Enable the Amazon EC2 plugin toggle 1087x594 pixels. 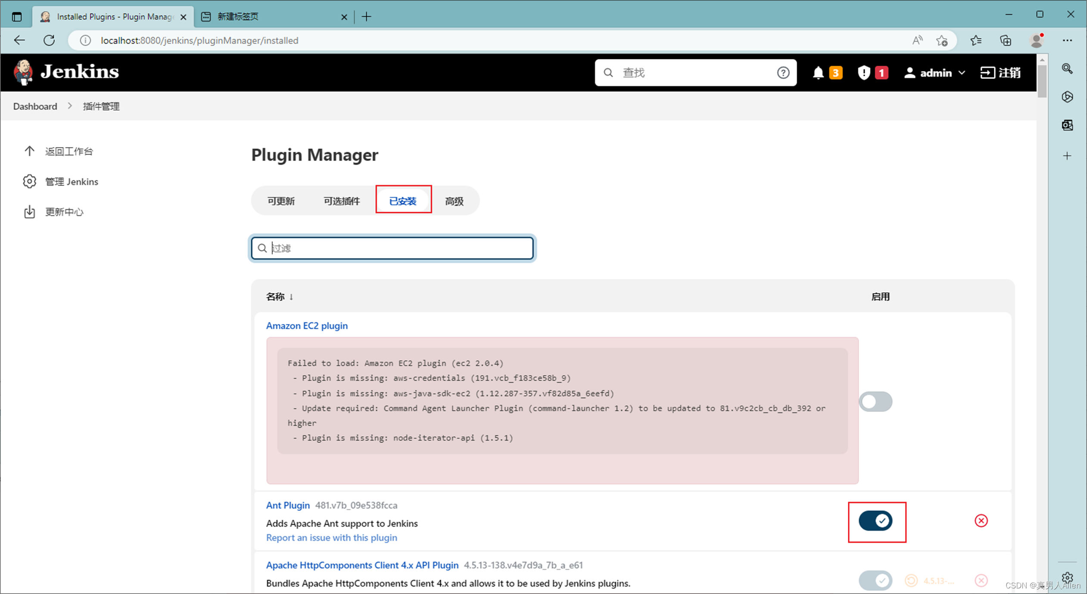click(875, 401)
